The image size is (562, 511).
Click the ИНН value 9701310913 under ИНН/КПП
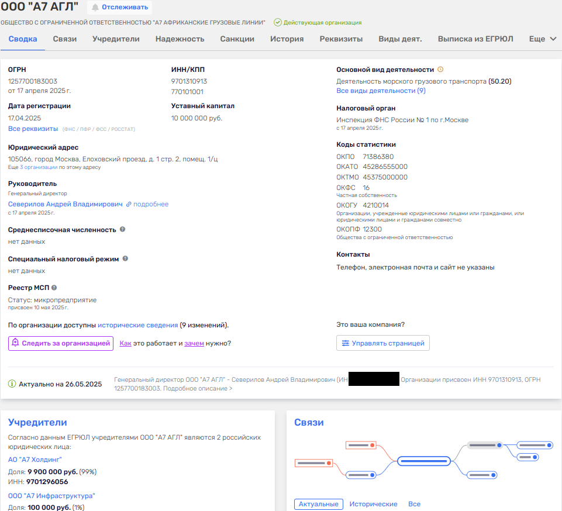189,81
